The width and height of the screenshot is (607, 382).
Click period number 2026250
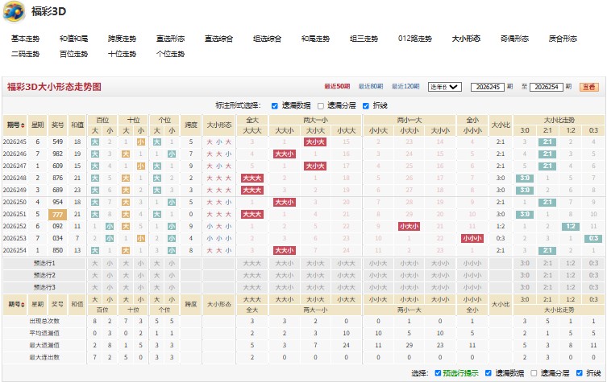click(15, 202)
